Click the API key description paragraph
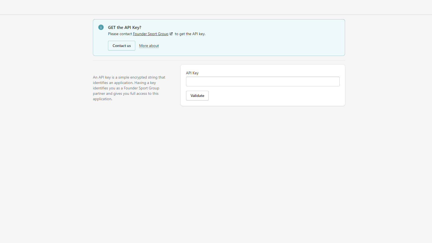Screen dimensions: 432x243 tap(129, 88)
